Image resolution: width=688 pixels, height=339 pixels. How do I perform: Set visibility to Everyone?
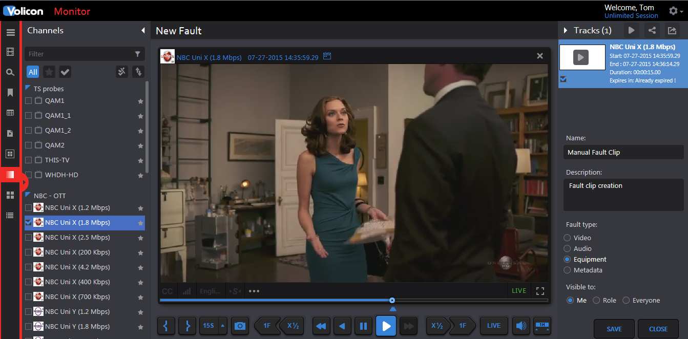pos(626,301)
